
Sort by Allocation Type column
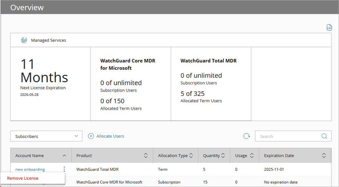pyautogui.click(x=191, y=155)
